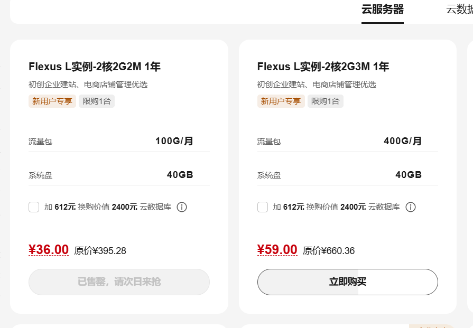Check 612元 database add-on for 2G3M plan
Image resolution: width=473 pixels, height=328 pixels.
click(263, 207)
